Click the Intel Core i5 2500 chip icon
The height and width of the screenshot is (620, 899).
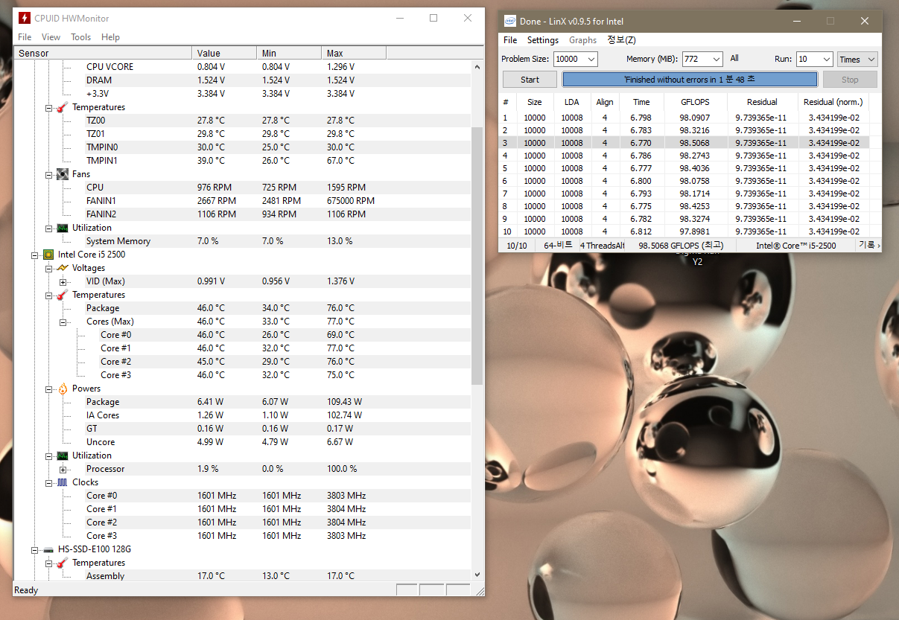(48, 255)
